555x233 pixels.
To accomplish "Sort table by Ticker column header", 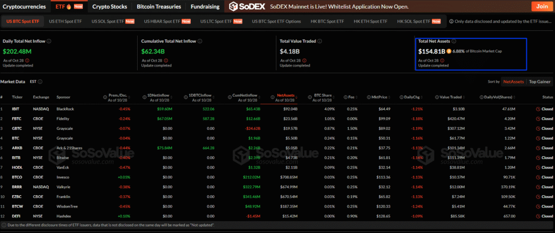I will click(x=17, y=97).
